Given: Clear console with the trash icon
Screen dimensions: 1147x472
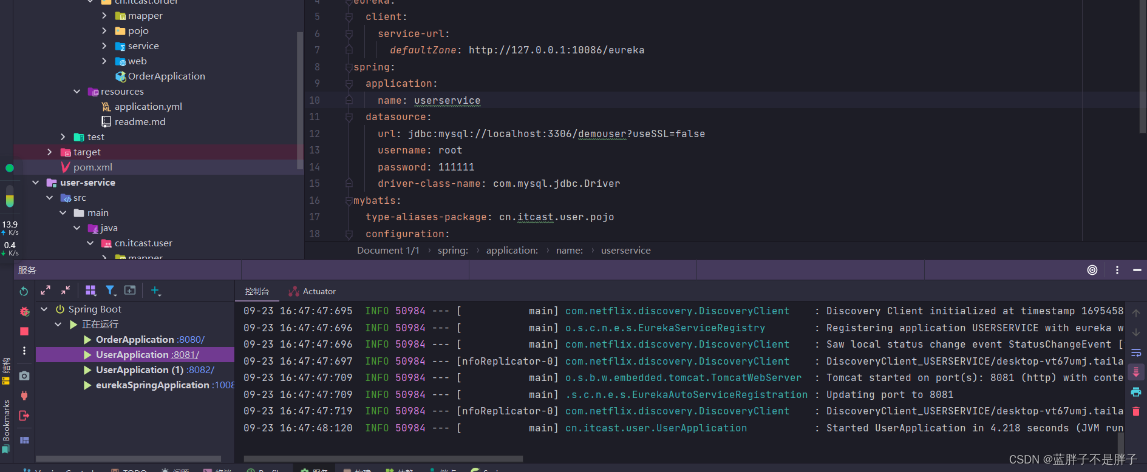Looking at the screenshot, I should 1136,411.
